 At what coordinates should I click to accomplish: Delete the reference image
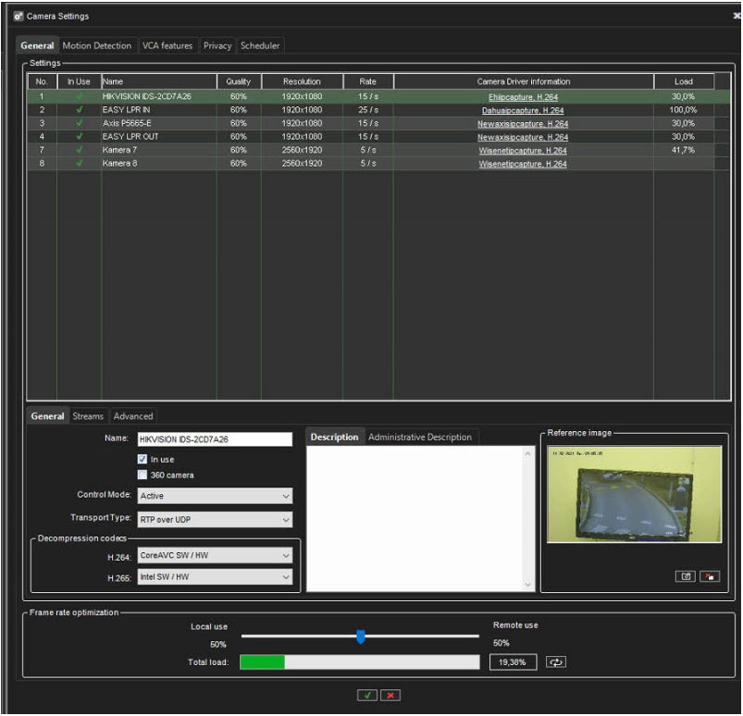[709, 576]
